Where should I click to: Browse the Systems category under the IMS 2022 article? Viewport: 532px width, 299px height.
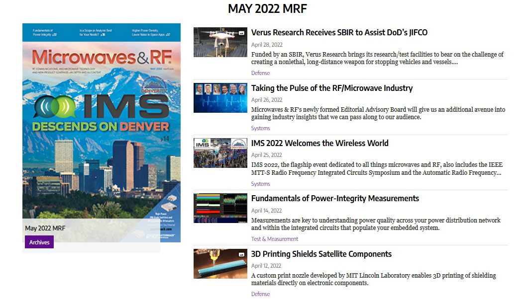pos(260,183)
